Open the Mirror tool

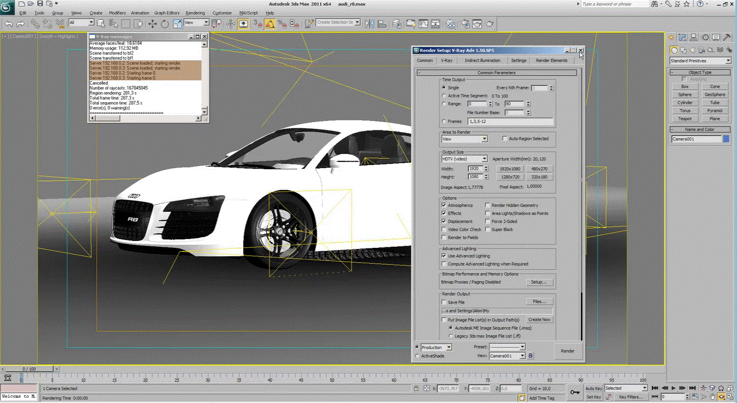pyautogui.click(x=370, y=24)
